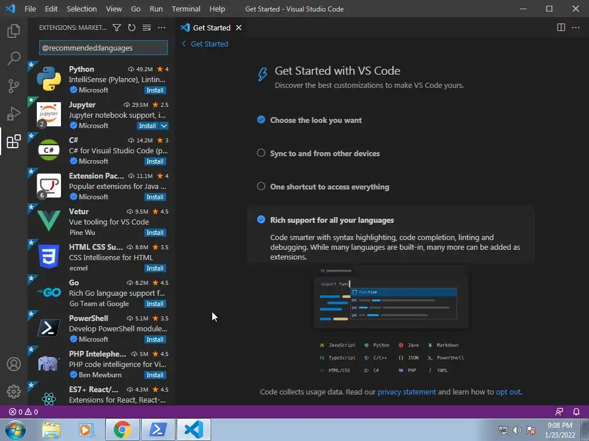Select the Vetur extension icon
This screenshot has height=441, width=589.
pyautogui.click(x=49, y=221)
